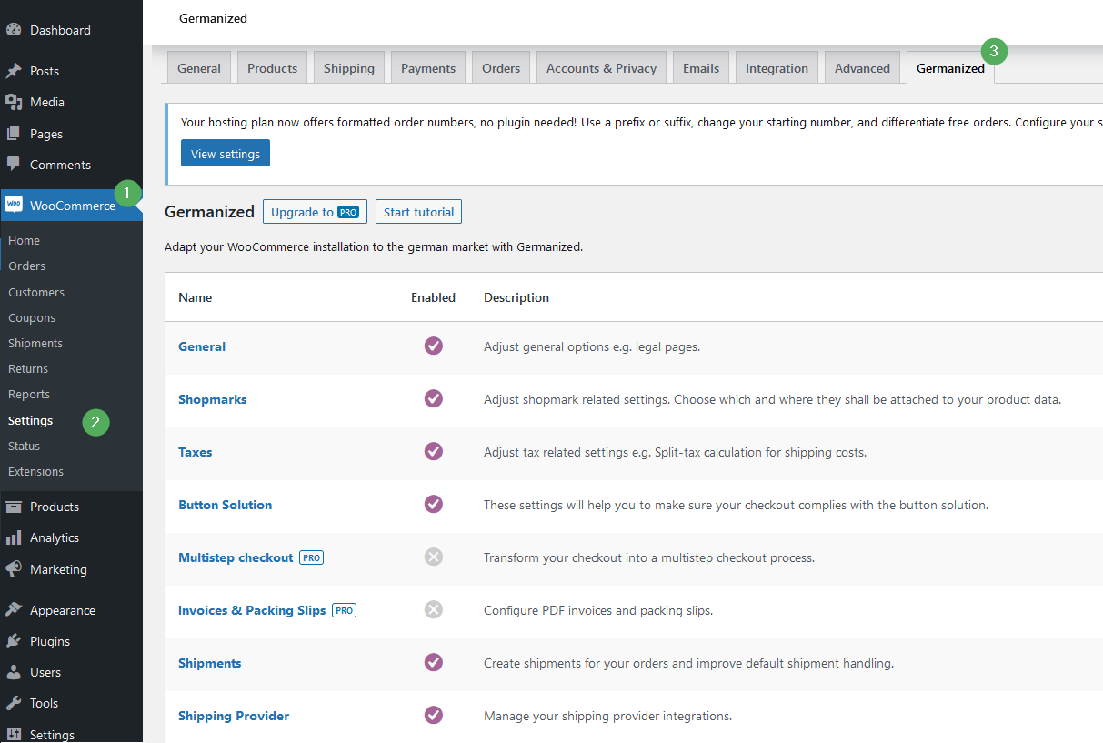Click the enabled checkmark for Shipping Provider
Viewport: 1103px width, 743px height.
pos(434,716)
